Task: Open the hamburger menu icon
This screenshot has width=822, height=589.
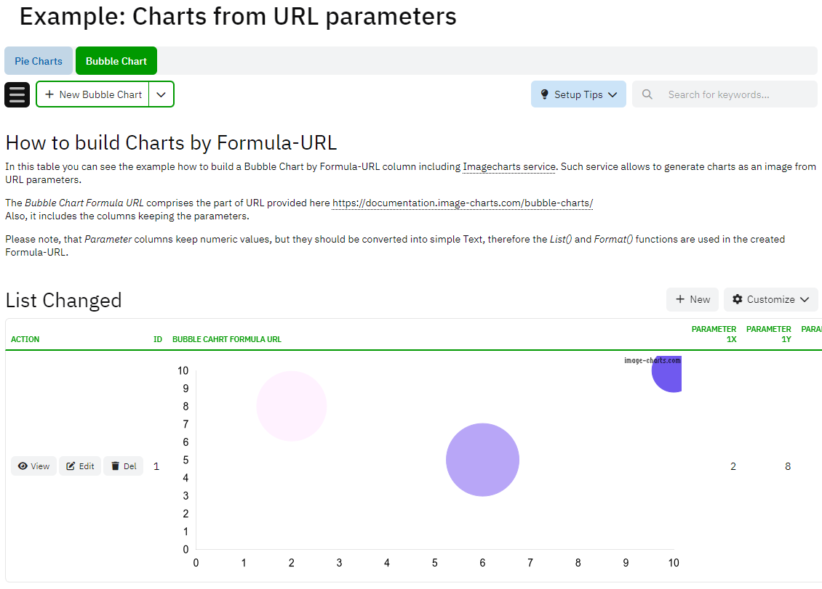Action: point(17,94)
